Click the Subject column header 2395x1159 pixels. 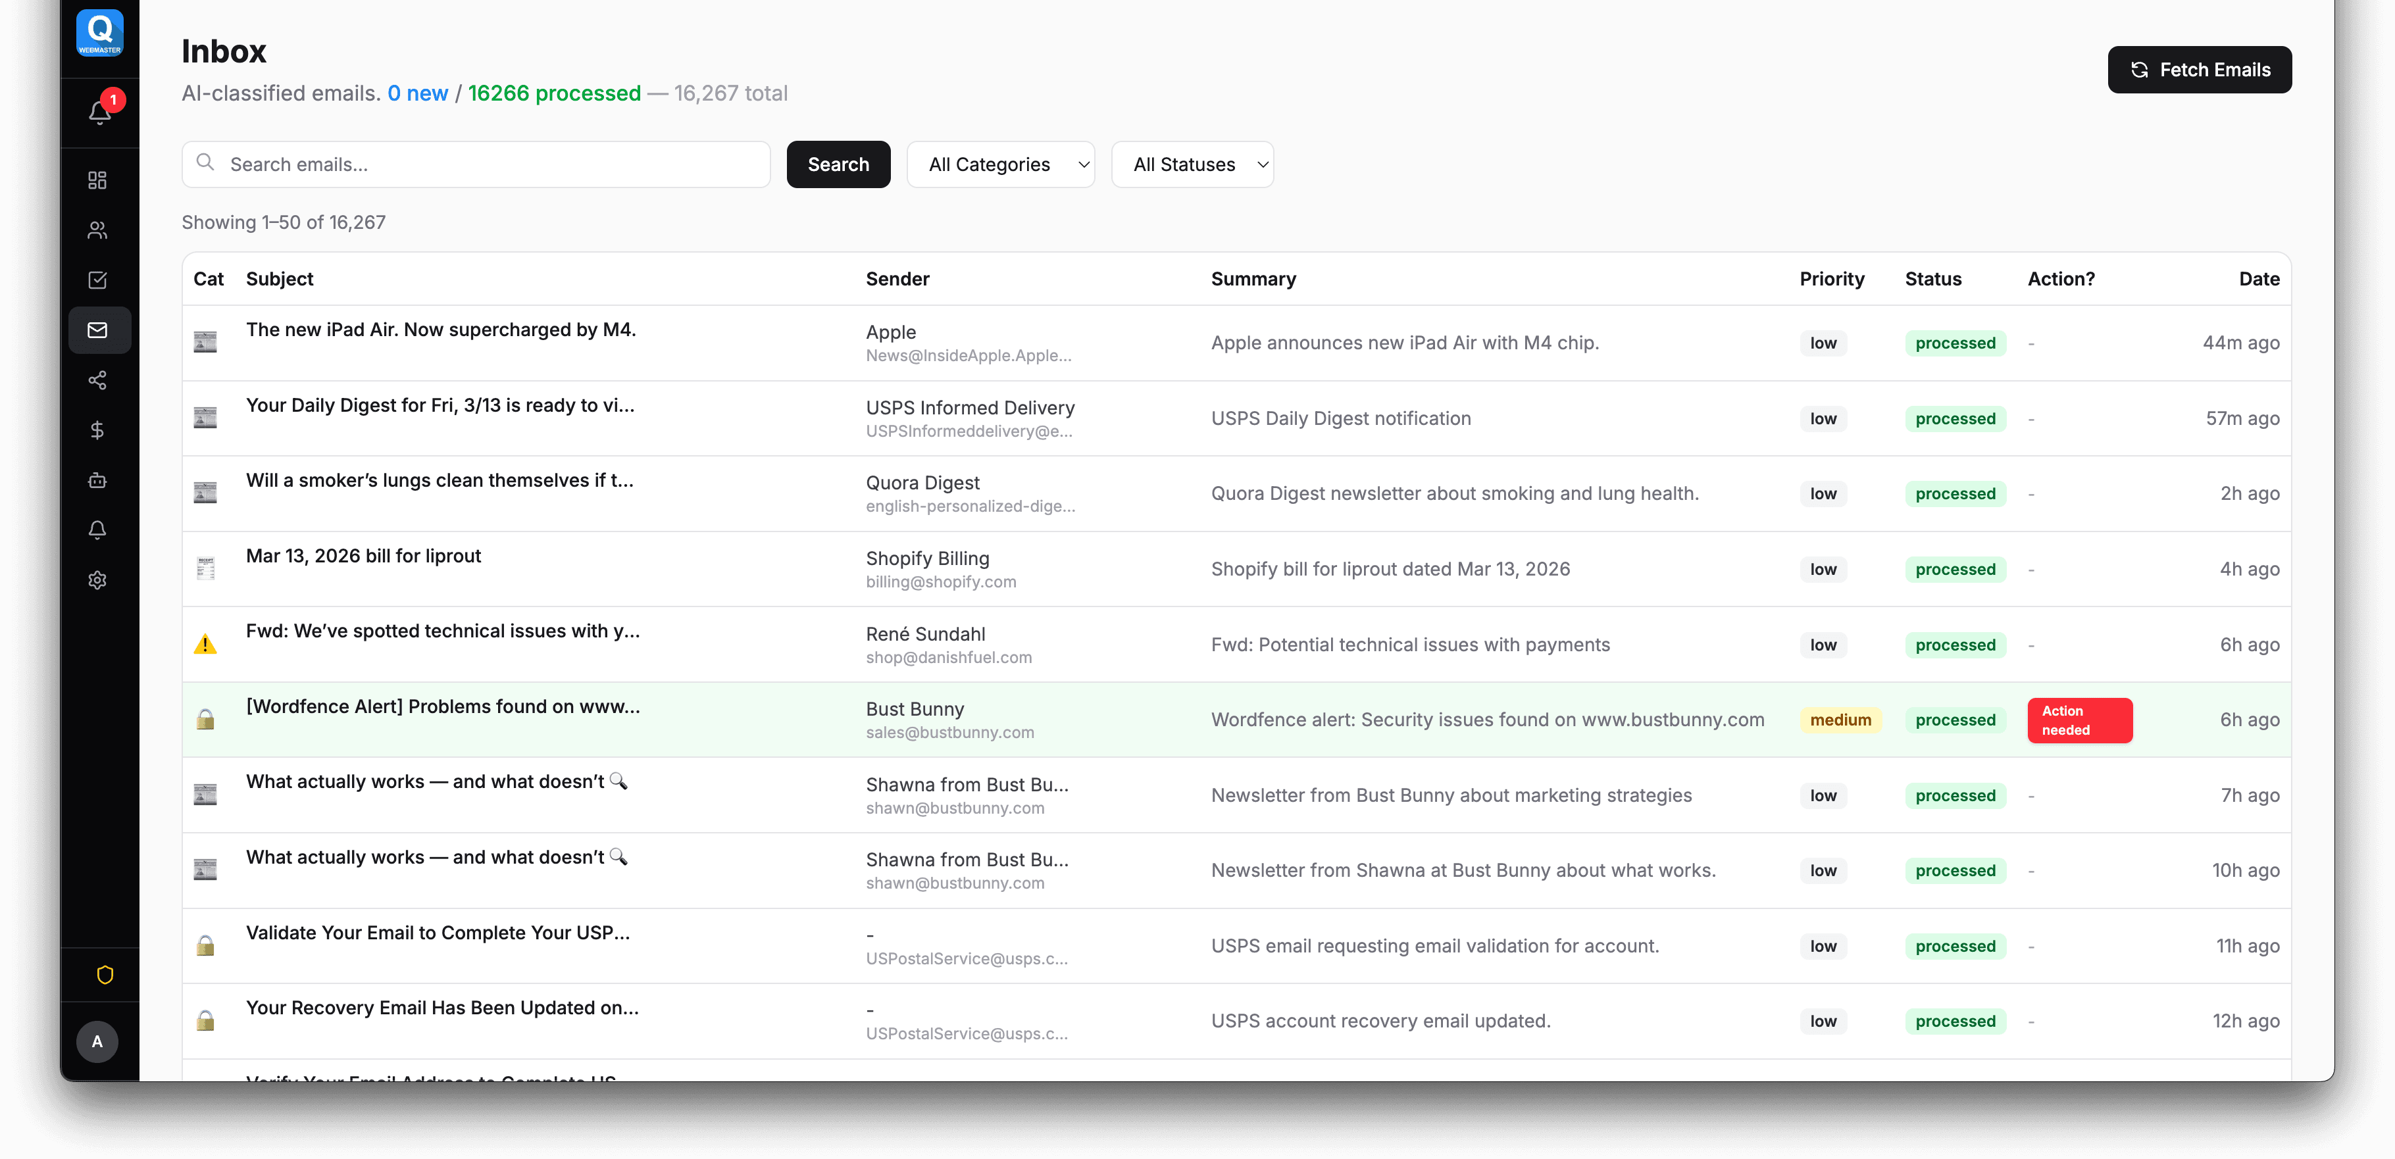[x=279, y=279]
